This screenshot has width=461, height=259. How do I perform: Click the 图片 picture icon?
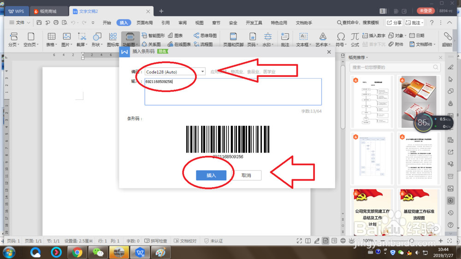click(67, 39)
